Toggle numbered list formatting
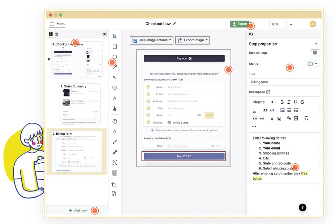Viewport: 336px width, 224px height. [283, 110]
